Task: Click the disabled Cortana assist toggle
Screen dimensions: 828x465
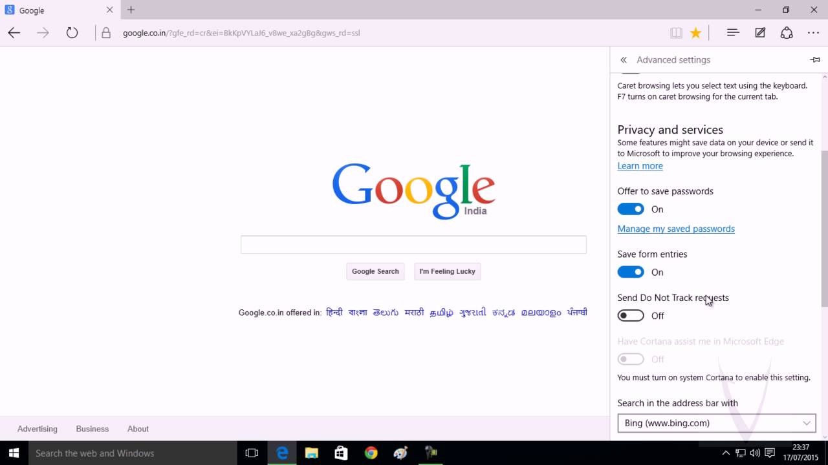Action: point(631,359)
